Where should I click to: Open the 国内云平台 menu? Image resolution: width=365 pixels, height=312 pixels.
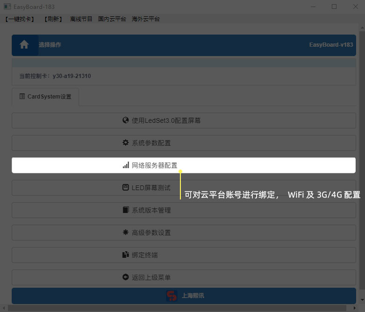pyautogui.click(x=112, y=19)
